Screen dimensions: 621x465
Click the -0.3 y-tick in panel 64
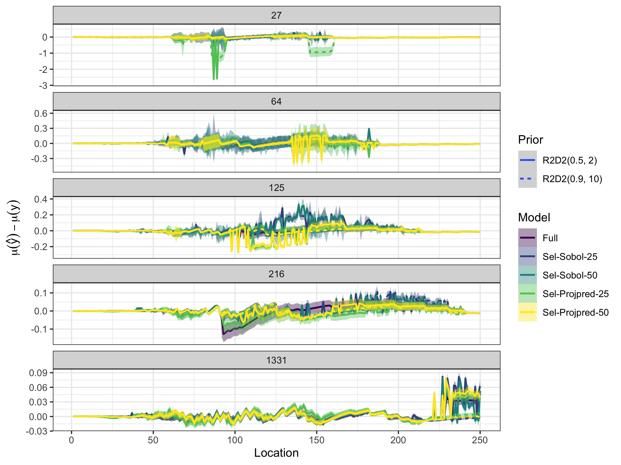pyautogui.click(x=39, y=159)
